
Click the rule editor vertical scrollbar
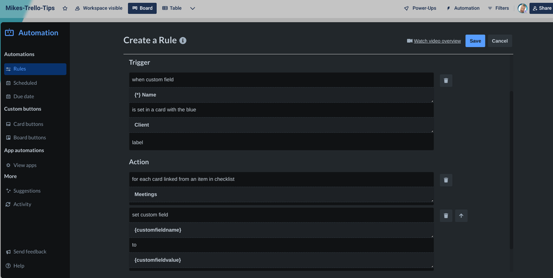tap(511, 170)
